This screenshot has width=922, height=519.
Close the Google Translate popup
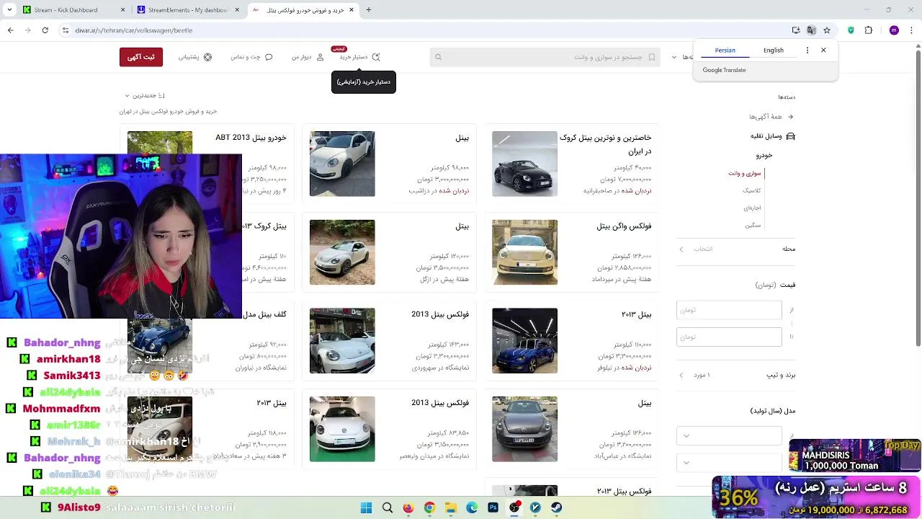tap(823, 50)
